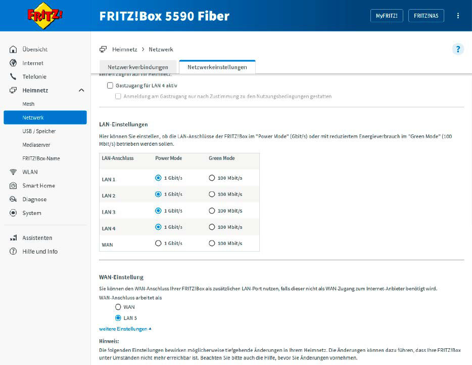Select 1 Gbit/s for LAN 4
The width and height of the screenshot is (472, 365).
[x=158, y=227]
